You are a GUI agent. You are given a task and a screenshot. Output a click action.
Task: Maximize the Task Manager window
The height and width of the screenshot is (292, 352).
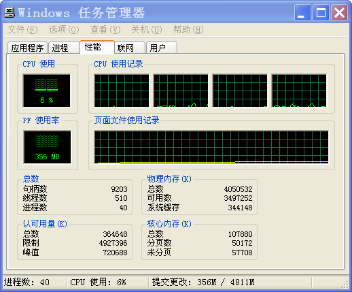click(x=321, y=13)
